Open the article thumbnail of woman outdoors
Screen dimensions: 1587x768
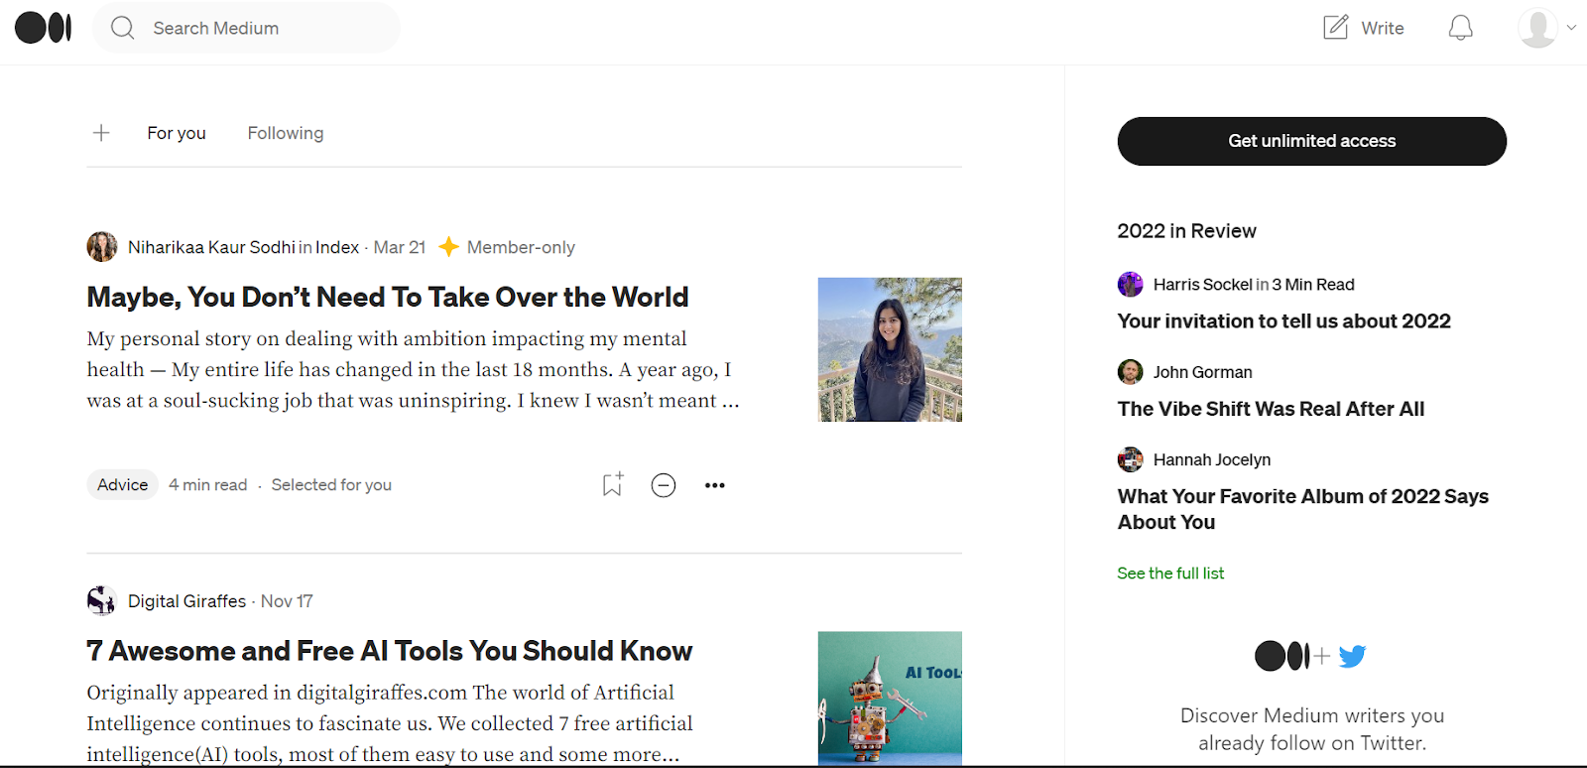(x=890, y=349)
